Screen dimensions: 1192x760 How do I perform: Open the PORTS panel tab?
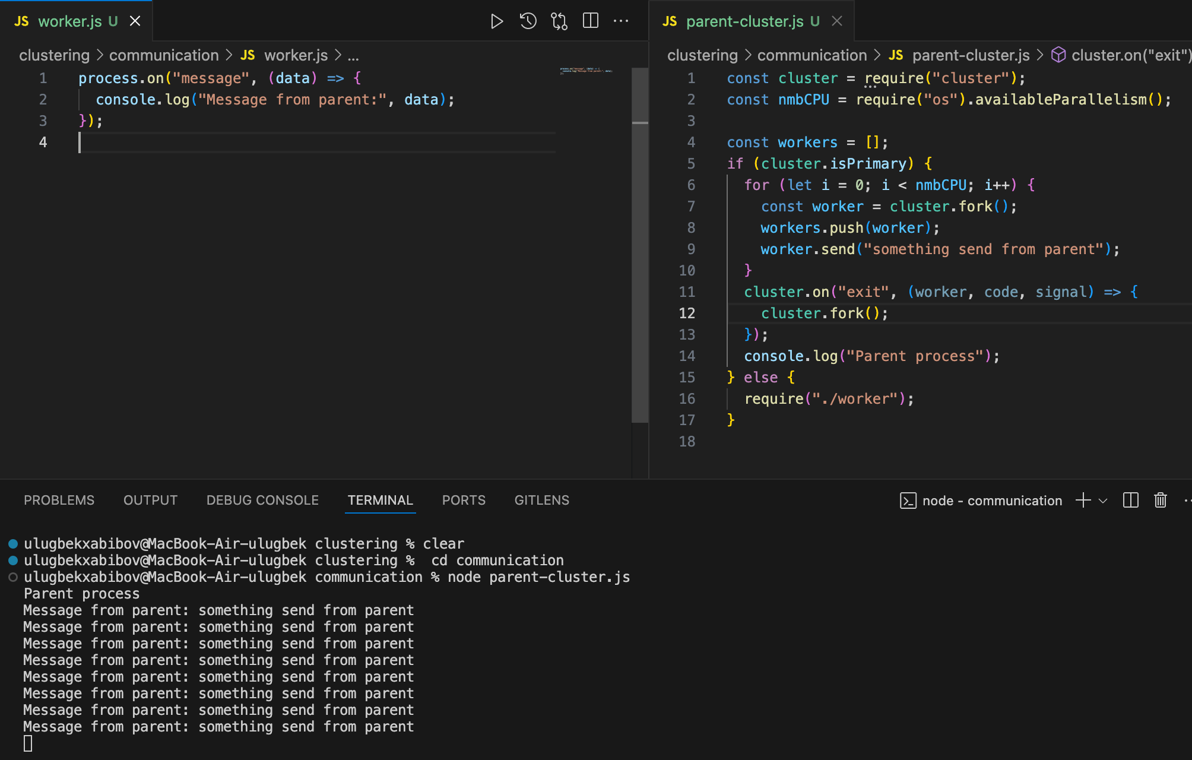(464, 500)
